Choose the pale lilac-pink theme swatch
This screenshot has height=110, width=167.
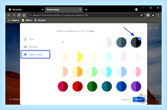pos(121,57)
